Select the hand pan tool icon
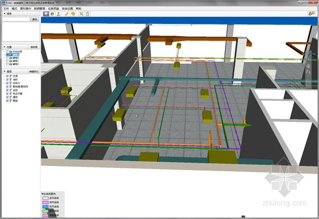 pyautogui.click(x=73, y=14)
